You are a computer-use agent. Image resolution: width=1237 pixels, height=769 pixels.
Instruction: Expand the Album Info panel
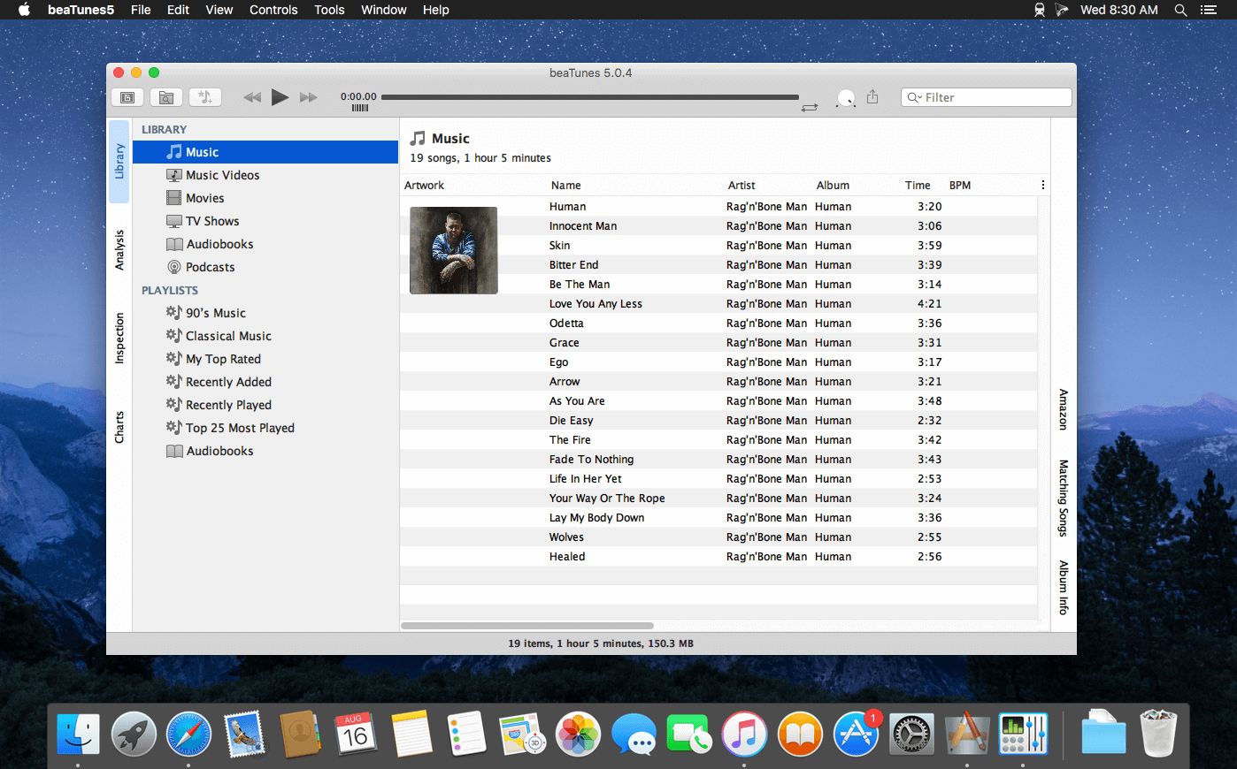[x=1063, y=587]
